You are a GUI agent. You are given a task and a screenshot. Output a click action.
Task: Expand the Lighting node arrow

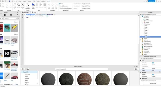point(141,40)
